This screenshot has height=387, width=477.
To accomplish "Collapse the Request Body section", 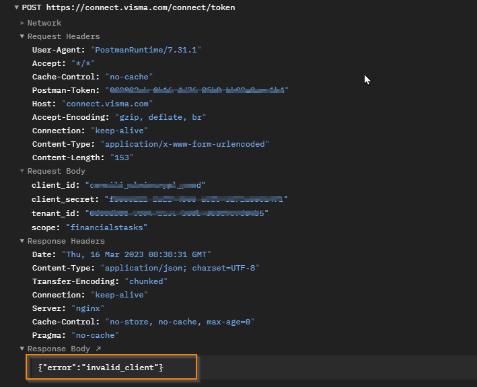I will (x=22, y=171).
